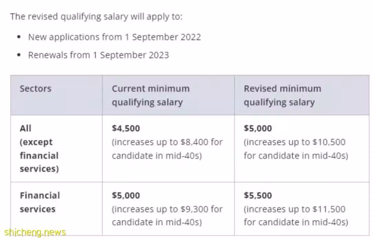
Task: Click Current minimum qualifying salary header
Action: pyautogui.click(x=151, y=95)
